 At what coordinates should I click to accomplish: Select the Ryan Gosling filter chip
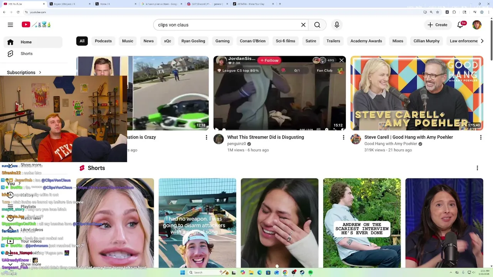[x=193, y=41]
